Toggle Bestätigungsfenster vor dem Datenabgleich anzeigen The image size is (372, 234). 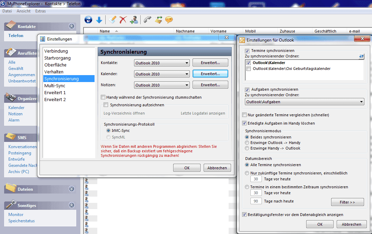coord(244,215)
